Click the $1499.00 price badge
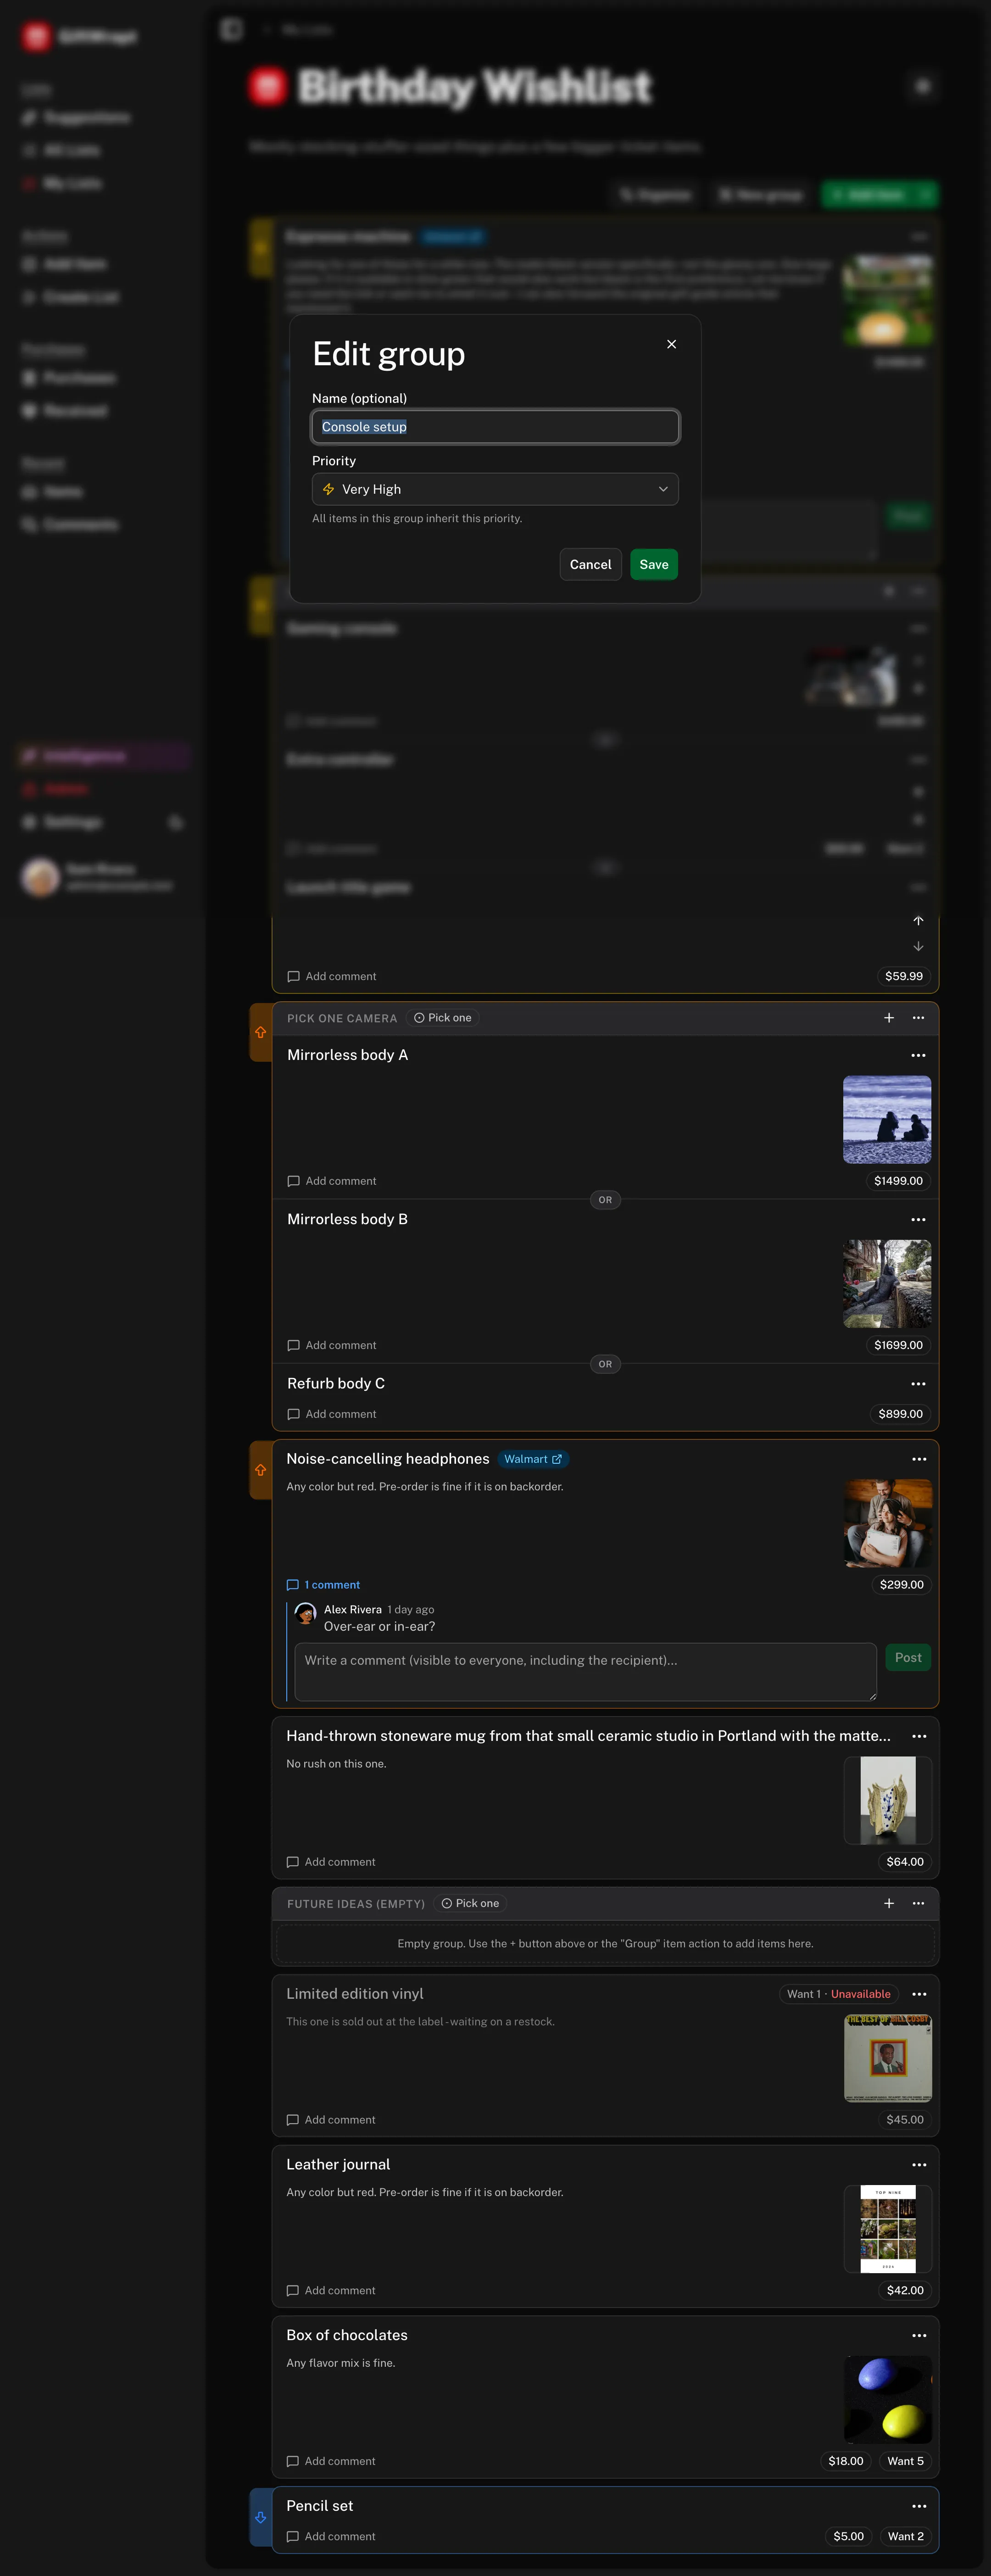The width and height of the screenshot is (991, 2576). [x=898, y=1181]
